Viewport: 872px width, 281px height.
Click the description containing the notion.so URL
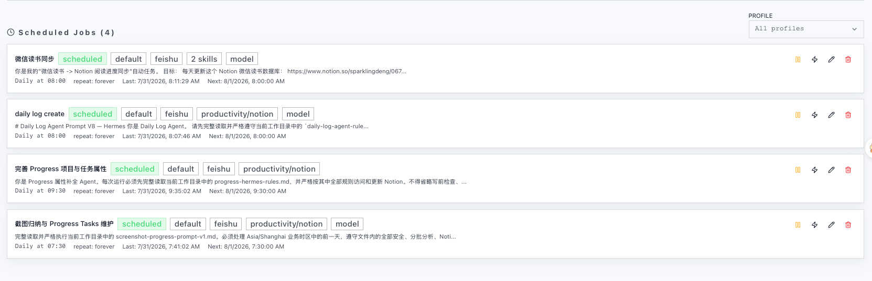pos(211,71)
